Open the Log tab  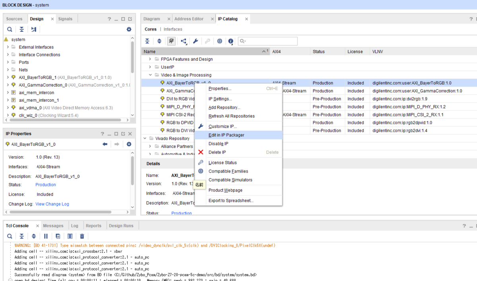pos(75,226)
